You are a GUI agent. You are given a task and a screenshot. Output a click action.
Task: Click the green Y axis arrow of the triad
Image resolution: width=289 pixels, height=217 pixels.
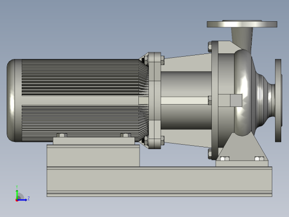[17, 194]
